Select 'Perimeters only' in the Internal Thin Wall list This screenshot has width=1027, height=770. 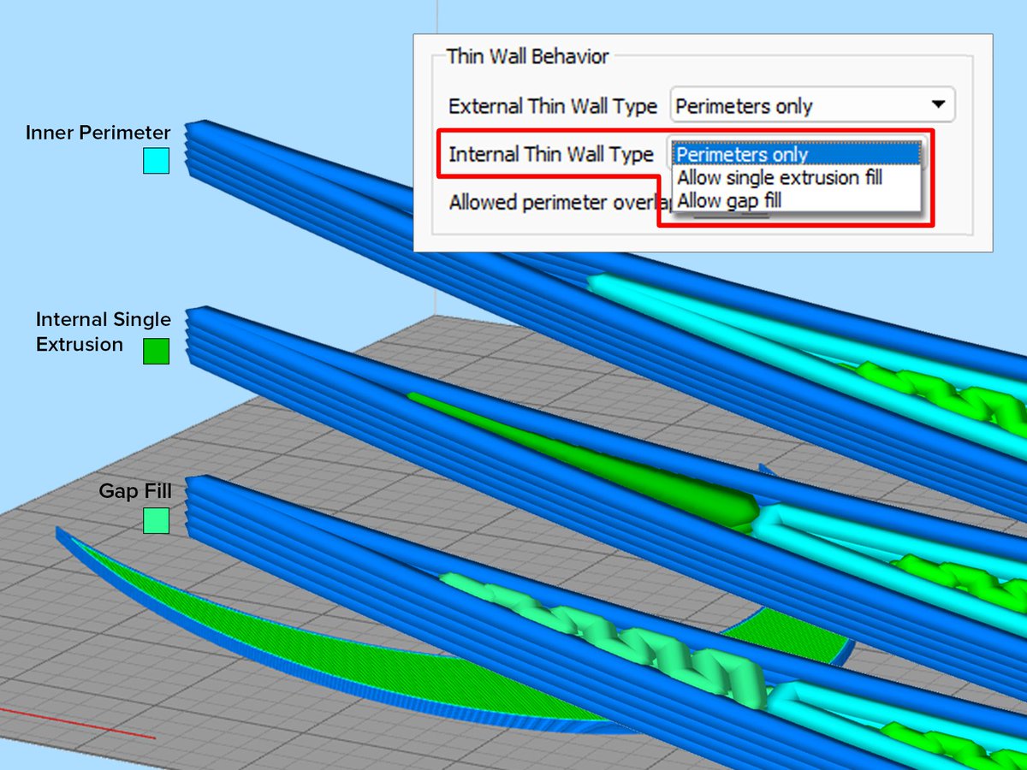(796, 154)
